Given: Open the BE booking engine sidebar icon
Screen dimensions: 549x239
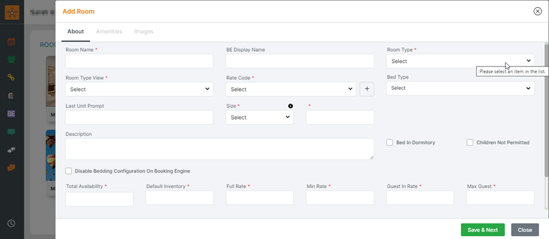Looking at the screenshot, I should click(x=11, y=114).
